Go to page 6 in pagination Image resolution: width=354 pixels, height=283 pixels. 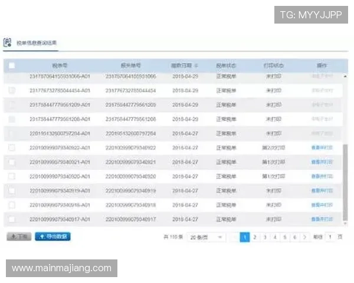click(295, 237)
